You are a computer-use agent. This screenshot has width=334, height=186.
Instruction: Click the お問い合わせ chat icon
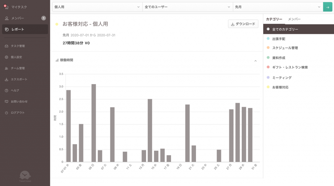(7, 102)
